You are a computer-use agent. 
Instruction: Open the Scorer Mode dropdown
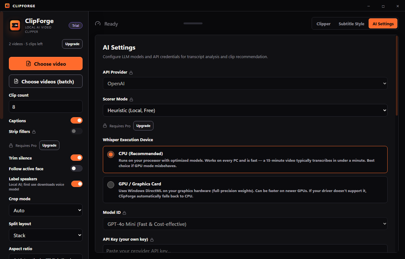(245, 110)
